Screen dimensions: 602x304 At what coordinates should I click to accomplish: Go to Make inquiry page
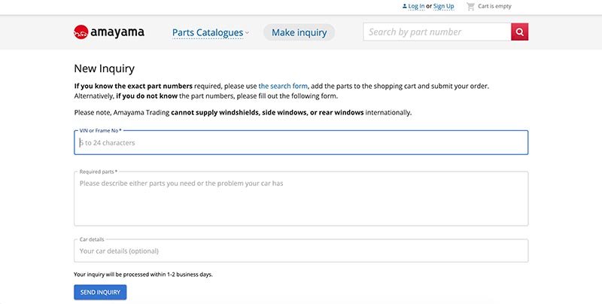click(299, 32)
